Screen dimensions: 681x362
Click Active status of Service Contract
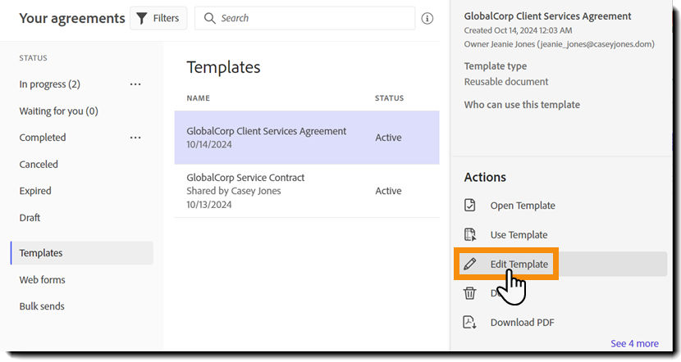click(388, 191)
